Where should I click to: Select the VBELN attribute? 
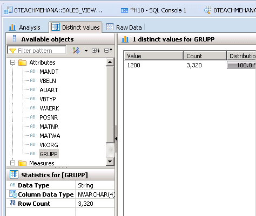pyautogui.click(x=48, y=81)
